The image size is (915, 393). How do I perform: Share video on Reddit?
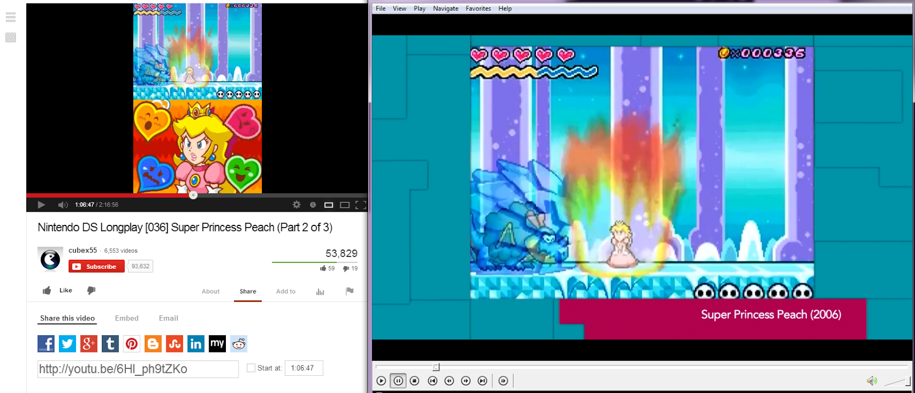click(x=238, y=344)
